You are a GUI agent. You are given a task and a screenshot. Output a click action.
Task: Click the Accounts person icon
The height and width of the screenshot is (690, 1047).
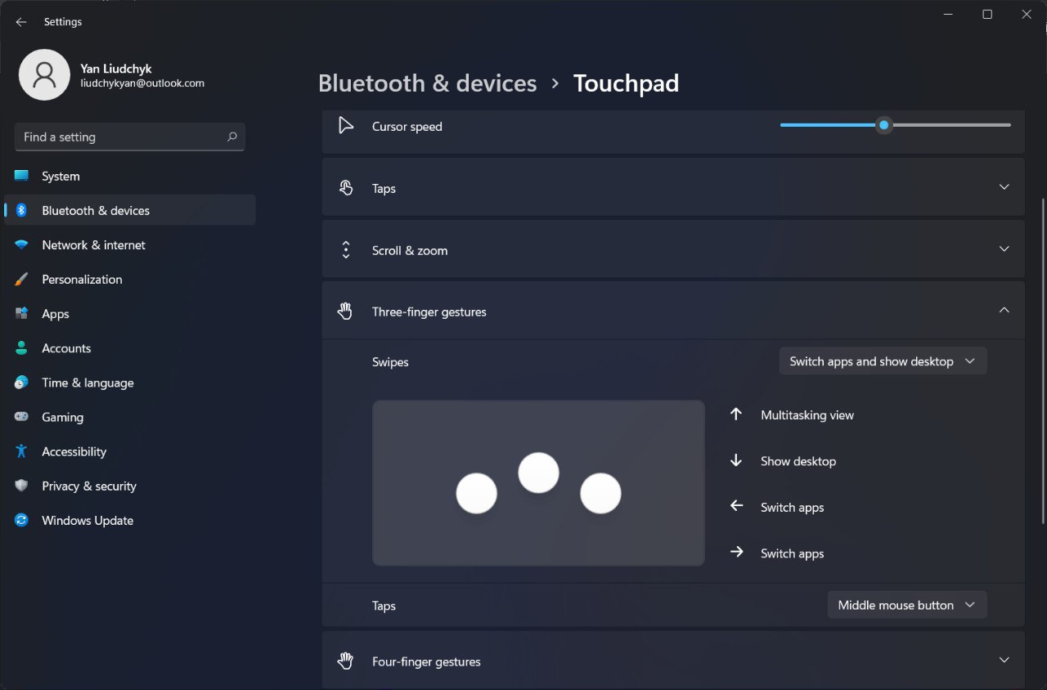[21, 347]
